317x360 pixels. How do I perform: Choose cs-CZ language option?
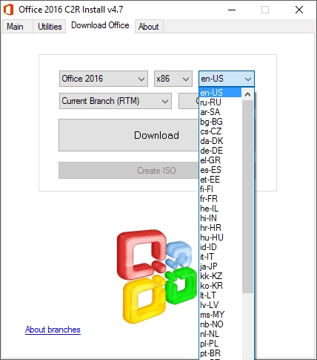[x=220, y=131]
